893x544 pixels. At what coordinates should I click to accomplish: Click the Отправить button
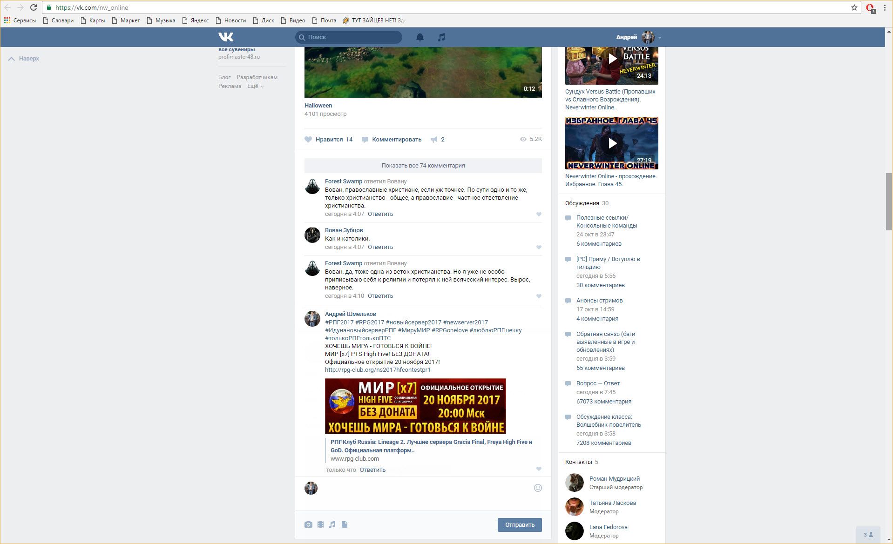coord(520,525)
